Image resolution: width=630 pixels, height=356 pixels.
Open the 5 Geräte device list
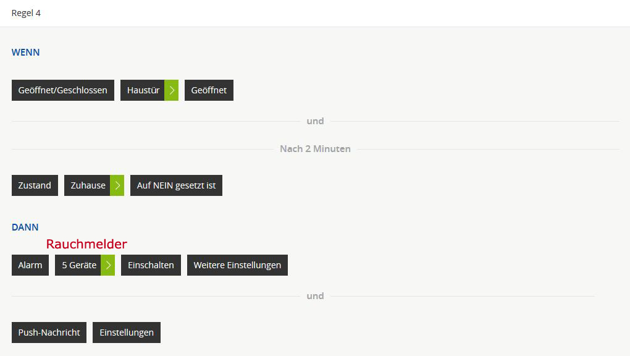(78, 265)
